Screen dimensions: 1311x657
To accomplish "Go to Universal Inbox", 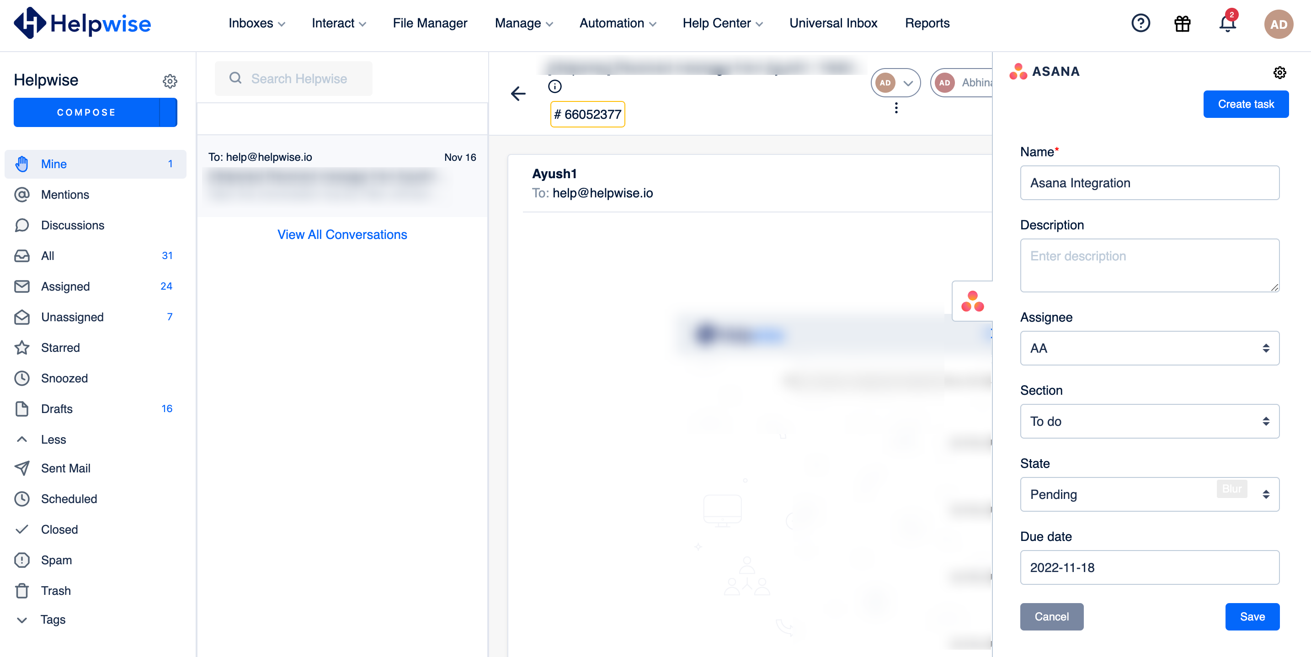I will pyautogui.click(x=833, y=23).
